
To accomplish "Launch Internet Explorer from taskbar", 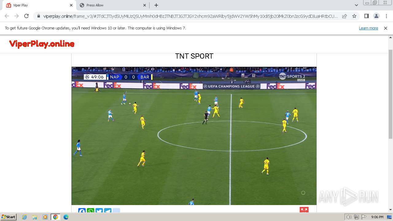I will pos(25,217).
